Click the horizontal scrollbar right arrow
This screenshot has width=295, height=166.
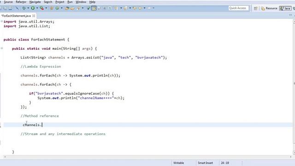coord(291,157)
